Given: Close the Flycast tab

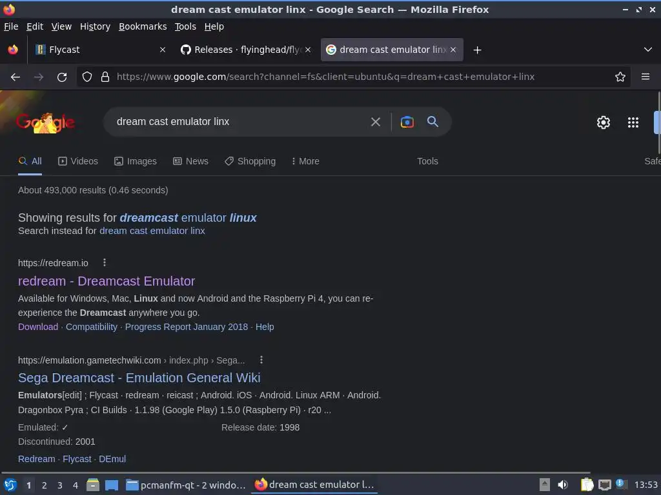Looking at the screenshot, I should click(162, 50).
